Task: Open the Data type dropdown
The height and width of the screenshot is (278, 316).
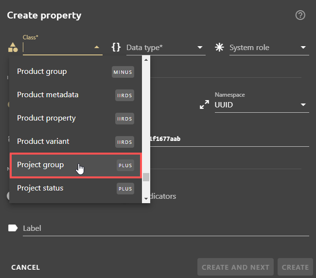Action: click(x=166, y=48)
